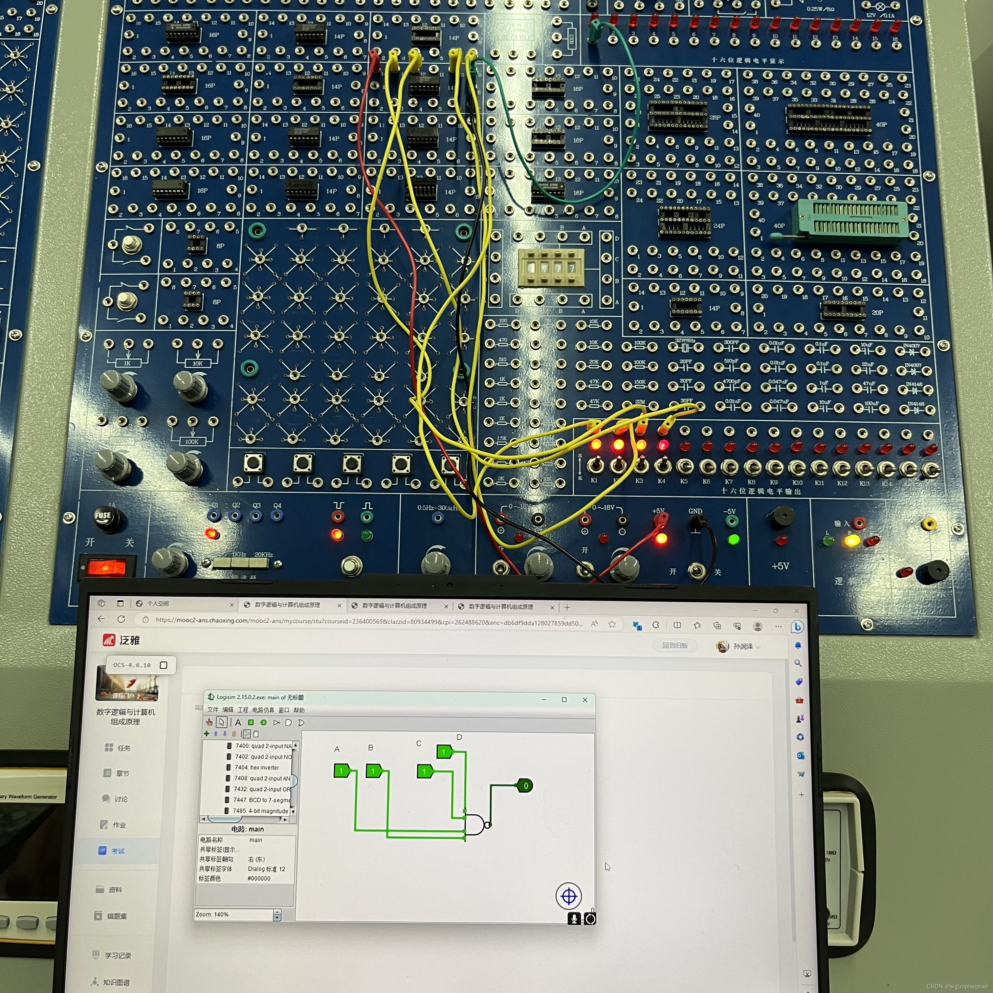Open the user account dropdown 孙润泽

(x=743, y=646)
